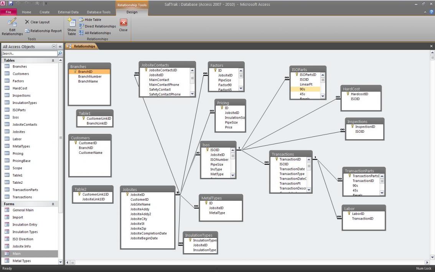
Task: Show All Relationships
Action: 95,33
